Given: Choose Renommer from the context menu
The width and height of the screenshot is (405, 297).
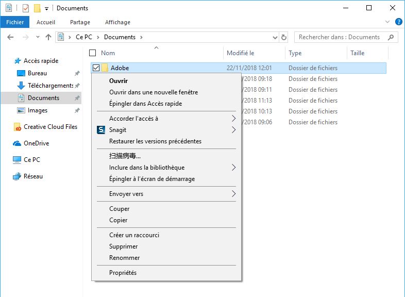Looking at the screenshot, I should (166, 258).
